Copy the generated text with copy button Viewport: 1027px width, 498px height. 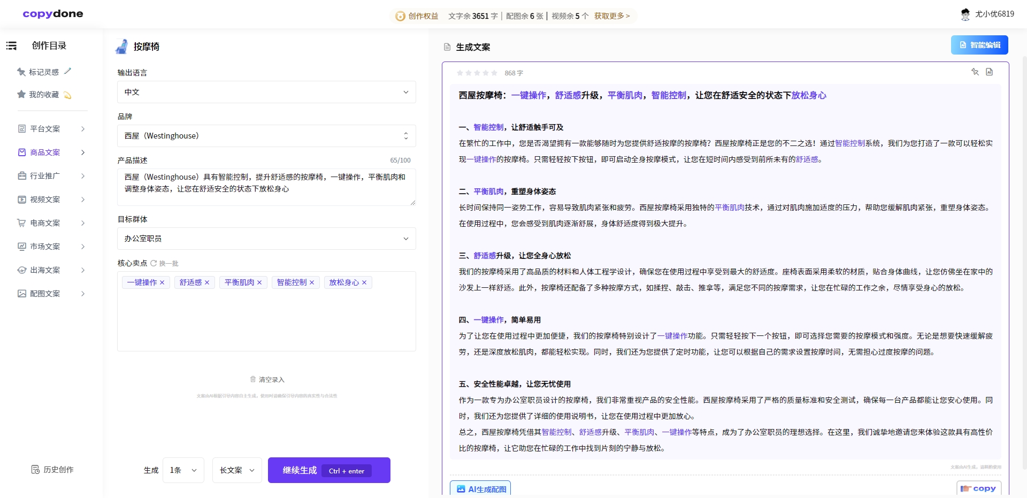978,488
